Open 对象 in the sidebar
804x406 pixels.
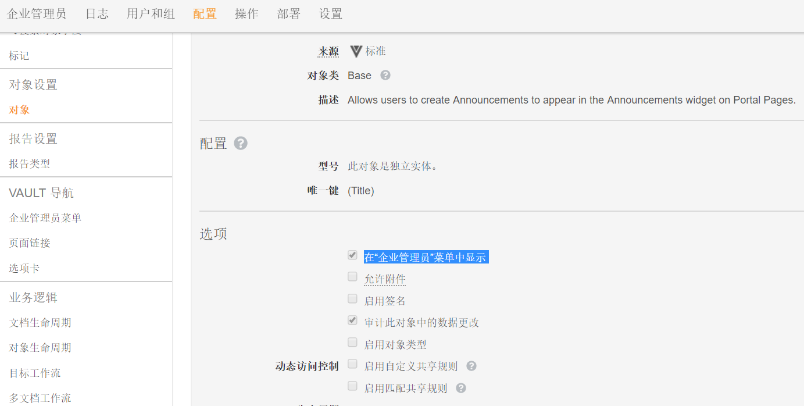pyautogui.click(x=19, y=110)
